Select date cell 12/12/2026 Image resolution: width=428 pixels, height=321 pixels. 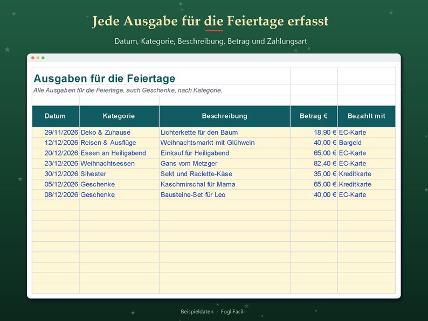[x=56, y=143]
